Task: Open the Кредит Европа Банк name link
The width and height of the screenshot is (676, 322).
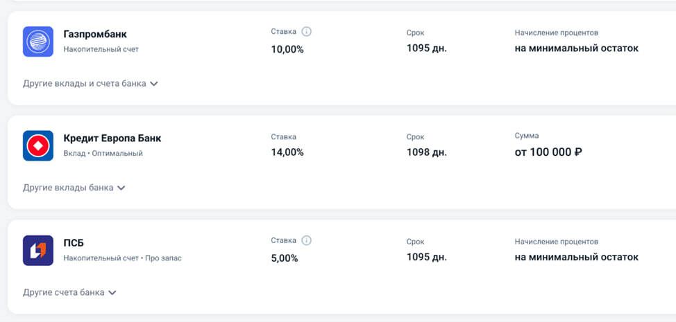Action: [112, 138]
